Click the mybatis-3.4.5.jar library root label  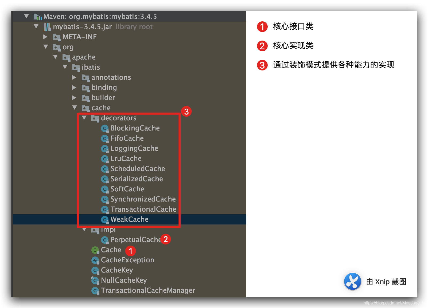(103, 27)
